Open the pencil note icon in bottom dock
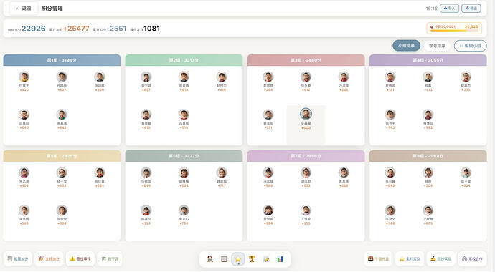495x272 pixels. 266,259
